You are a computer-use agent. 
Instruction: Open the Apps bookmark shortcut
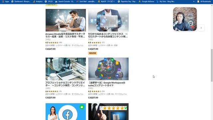(6, 1)
